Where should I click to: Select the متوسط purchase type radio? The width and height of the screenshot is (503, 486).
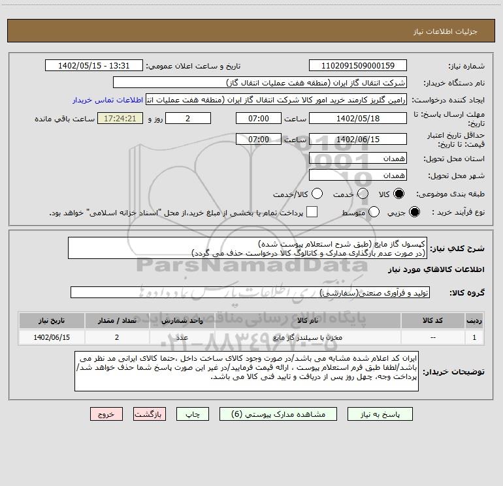click(374, 212)
